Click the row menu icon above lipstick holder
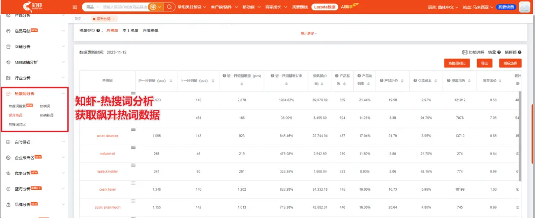The height and width of the screenshot is (218, 535). tap(133, 165)
